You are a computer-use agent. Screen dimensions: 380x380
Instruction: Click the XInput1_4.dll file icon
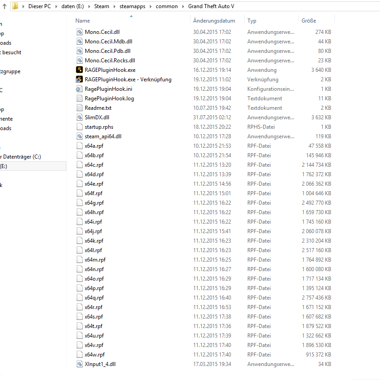[79, 364]
